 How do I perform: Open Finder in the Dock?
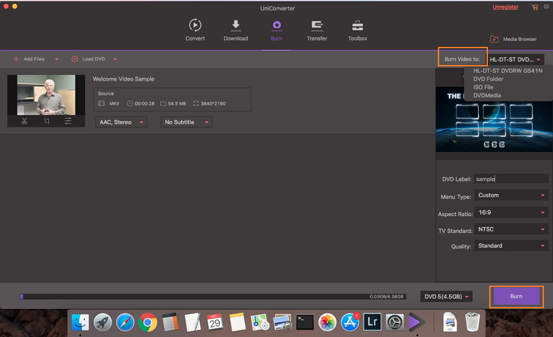coord(80,322)
